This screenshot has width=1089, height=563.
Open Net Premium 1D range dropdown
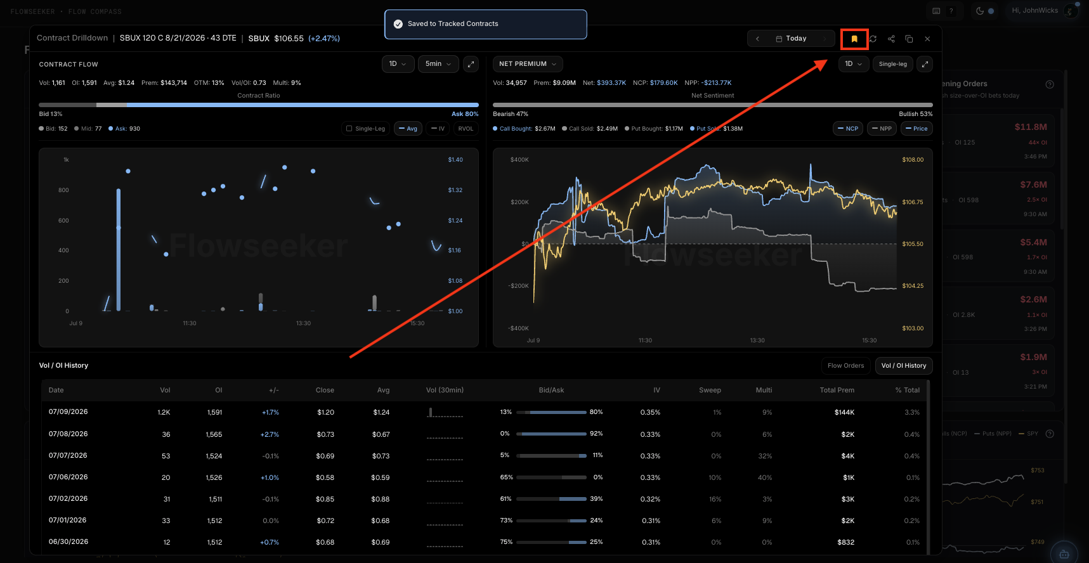tap(853, 64)
